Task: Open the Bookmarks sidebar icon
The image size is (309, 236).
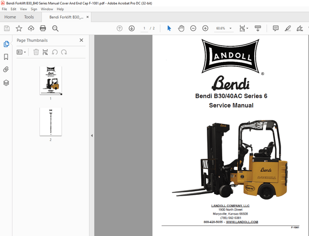Action: 6,57
